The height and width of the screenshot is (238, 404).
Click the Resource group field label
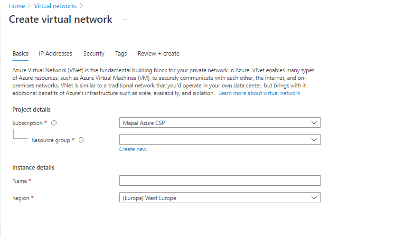tap(51, 140)
